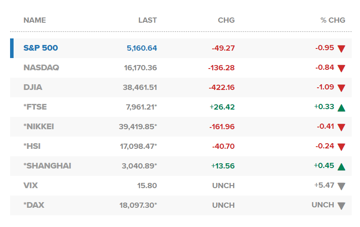This screenshot has width=360, height=227.
Task: Open the NASDAQ index link
Action: [41, 68]
